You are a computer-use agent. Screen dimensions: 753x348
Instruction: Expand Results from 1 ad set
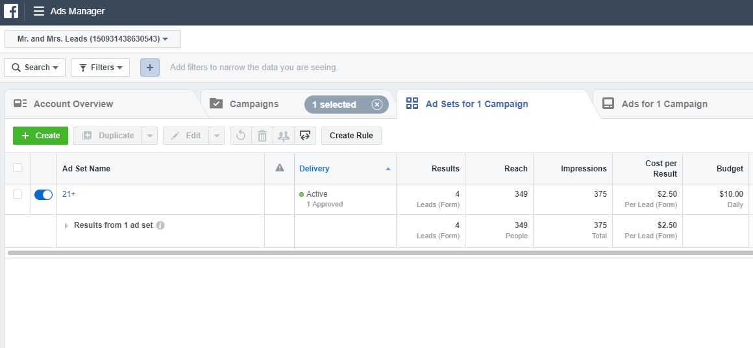(x=66, y=225)
